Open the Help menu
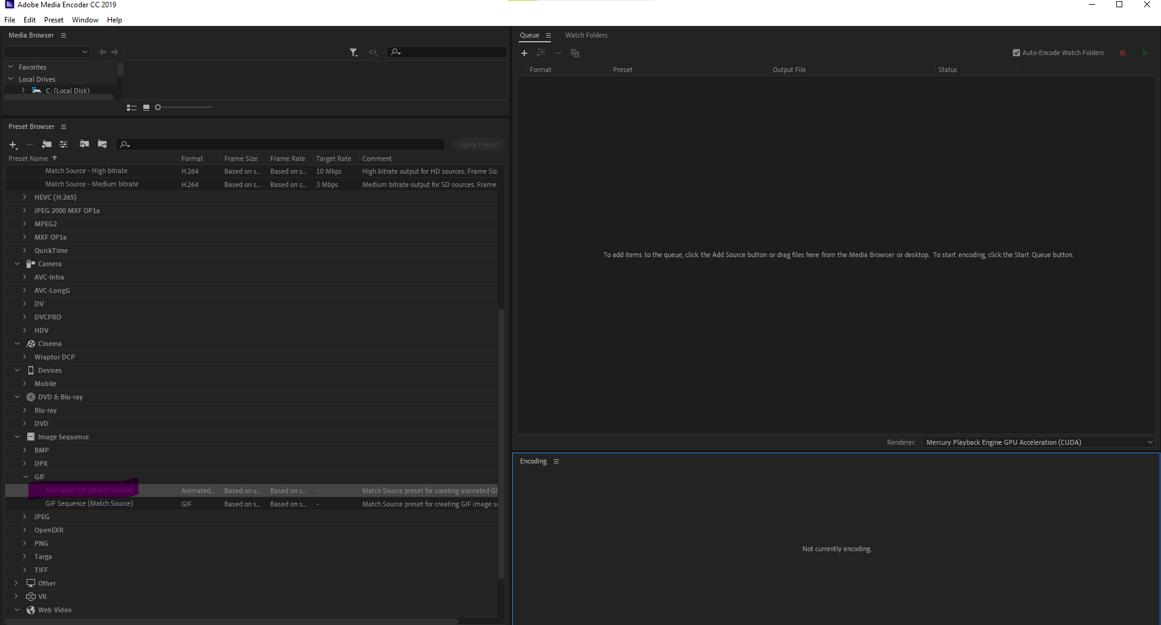1161x625 pixels. pos(114,20)
